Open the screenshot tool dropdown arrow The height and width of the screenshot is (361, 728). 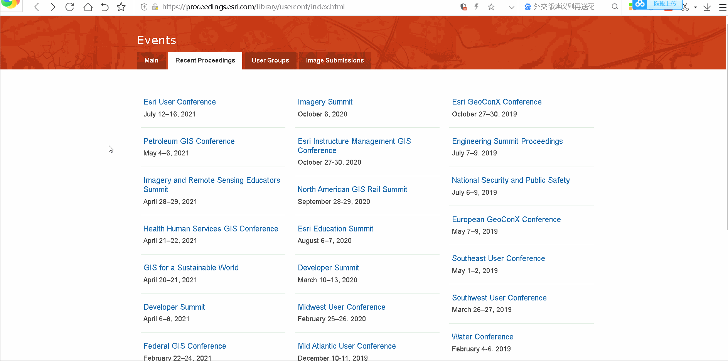(x=695, y=7)
